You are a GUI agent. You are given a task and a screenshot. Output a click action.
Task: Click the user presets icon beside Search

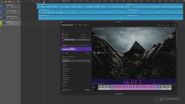pyautogui.click(x=87, y=53)
